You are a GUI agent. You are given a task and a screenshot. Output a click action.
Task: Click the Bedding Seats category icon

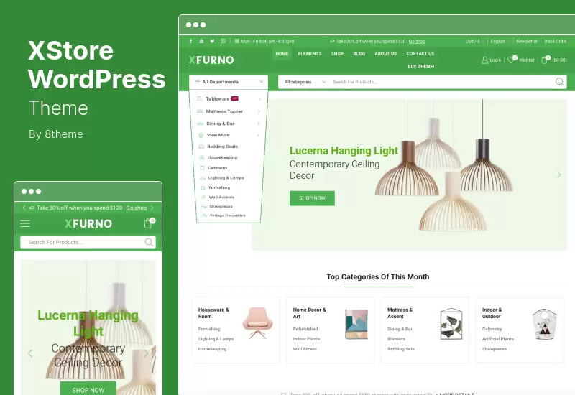point(201,147)
